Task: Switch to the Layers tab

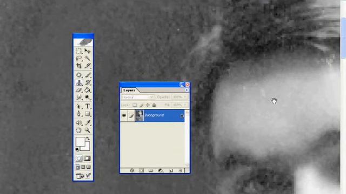Action: (129, 91)
